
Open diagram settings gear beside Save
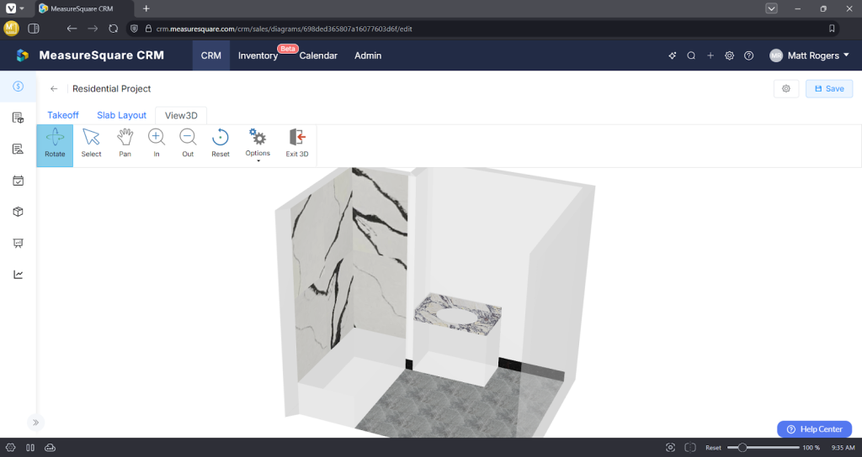786,88
